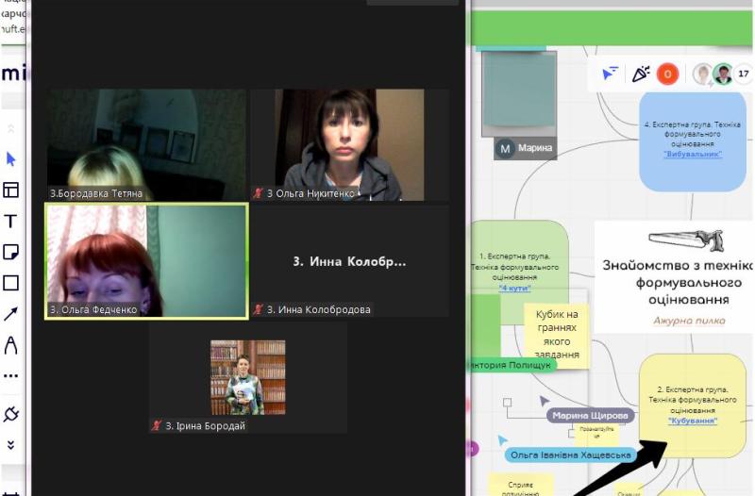Click the first participant avatar photo

tap(702, 74)
